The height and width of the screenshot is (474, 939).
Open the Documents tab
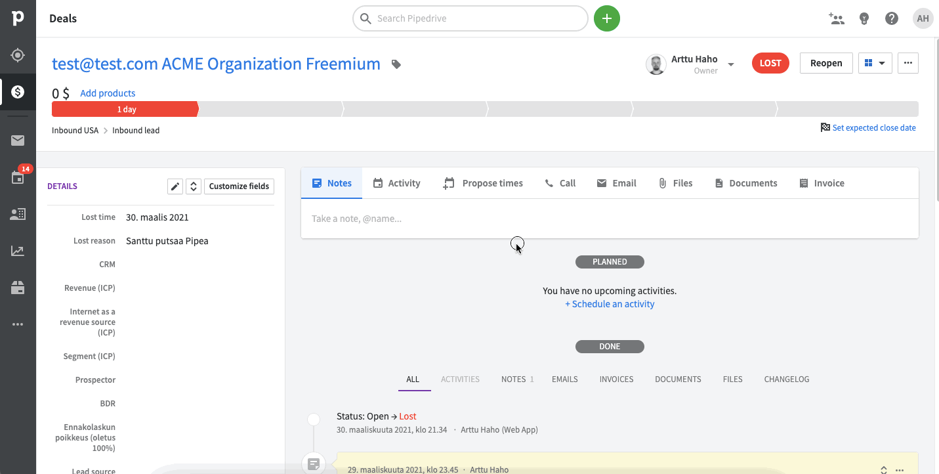(745, 183)
